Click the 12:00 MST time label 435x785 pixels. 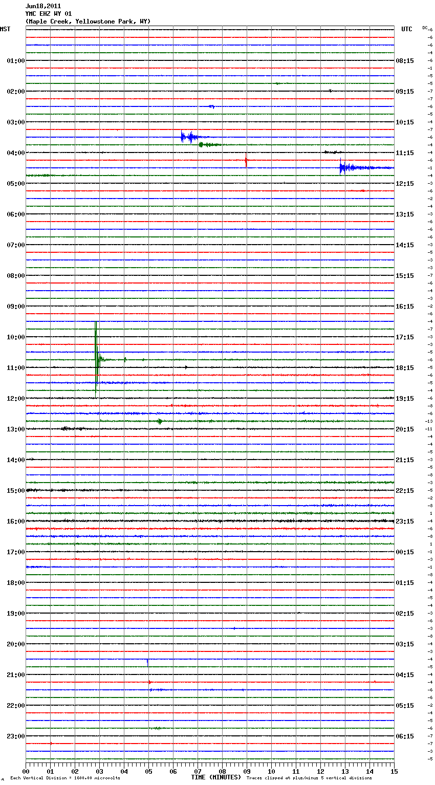(x=16, y=399)
